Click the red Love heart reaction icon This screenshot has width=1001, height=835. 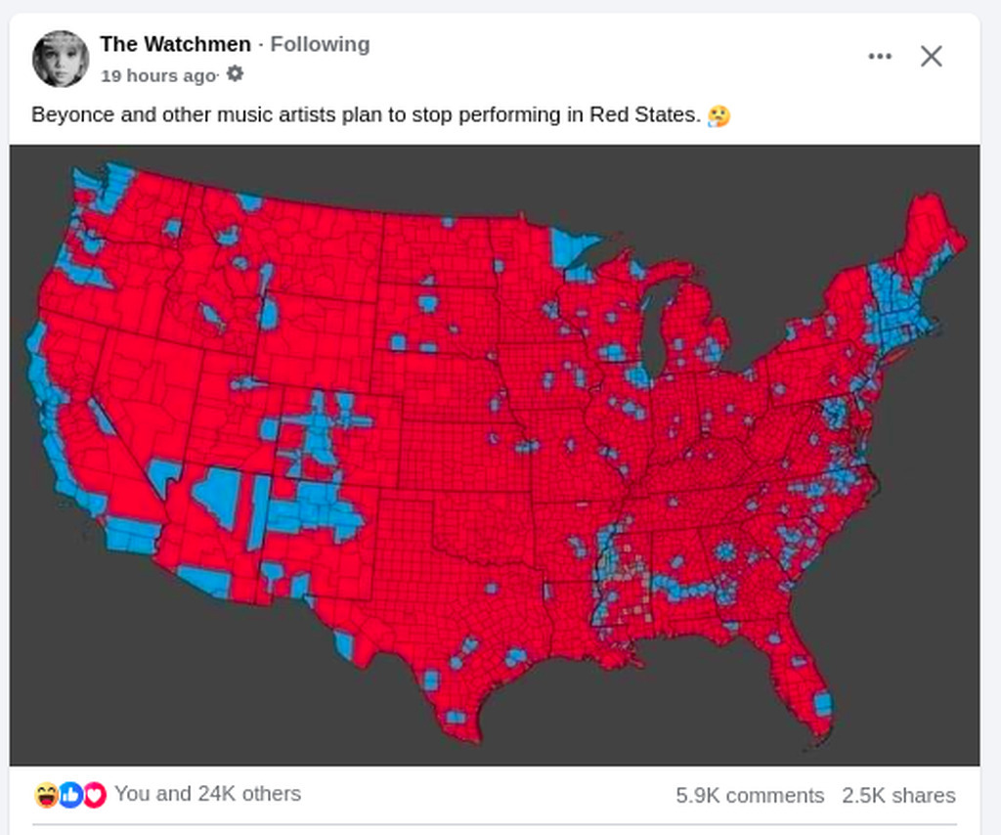click(x=94, y=795)
